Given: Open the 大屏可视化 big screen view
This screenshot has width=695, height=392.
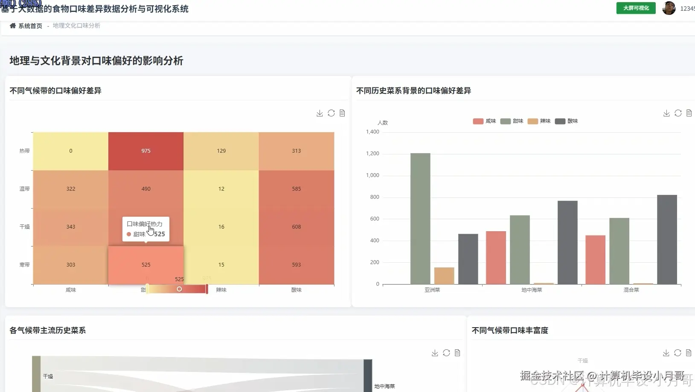Looking at the screenshot, I should tap(636, 8).
